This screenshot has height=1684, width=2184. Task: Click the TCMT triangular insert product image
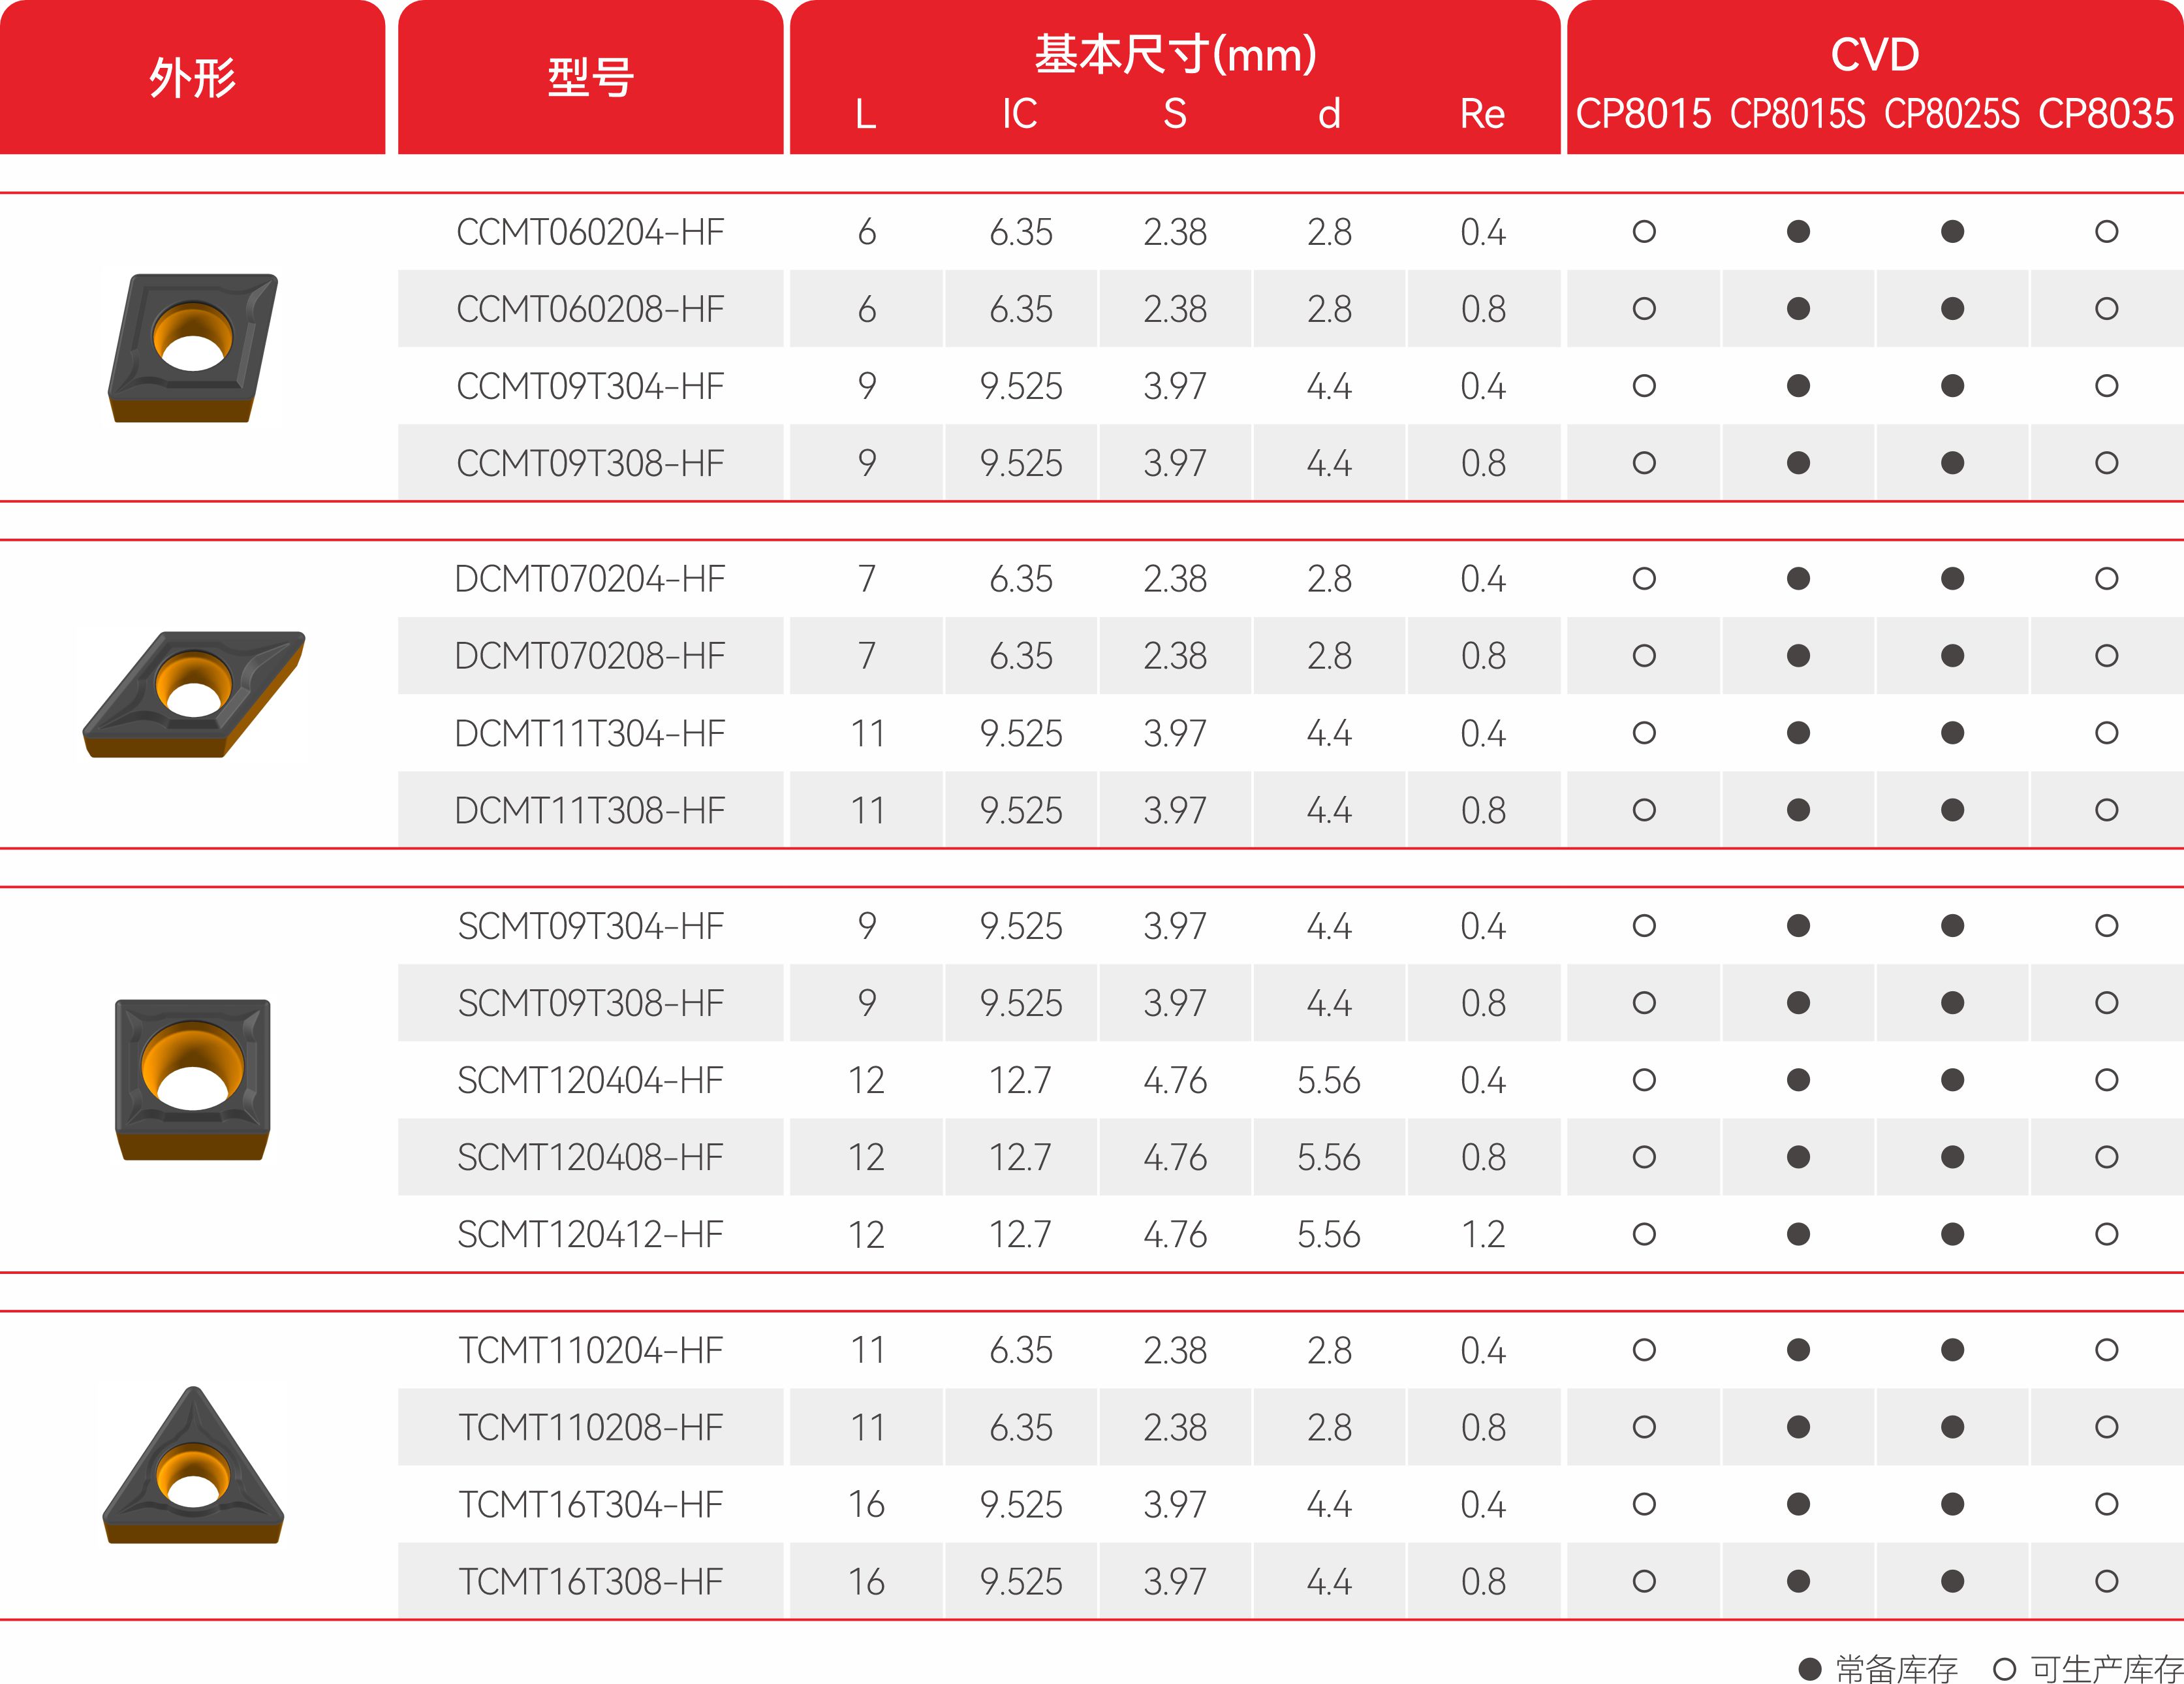pos(193,1464)
